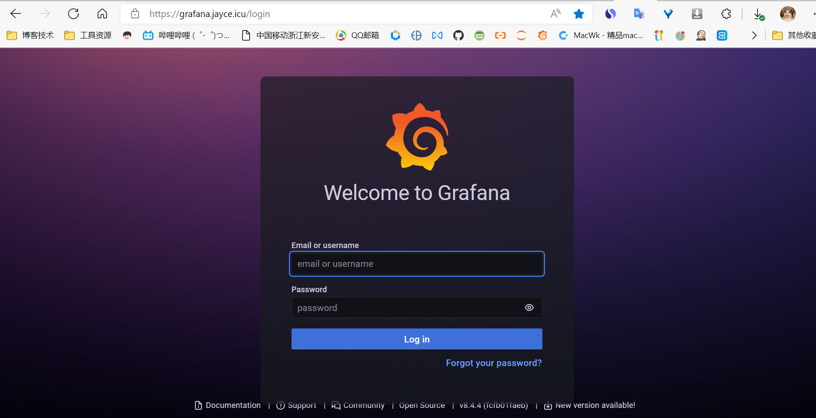Open the Forgot your password link
The image size is (816, 418).
[493, 363]
